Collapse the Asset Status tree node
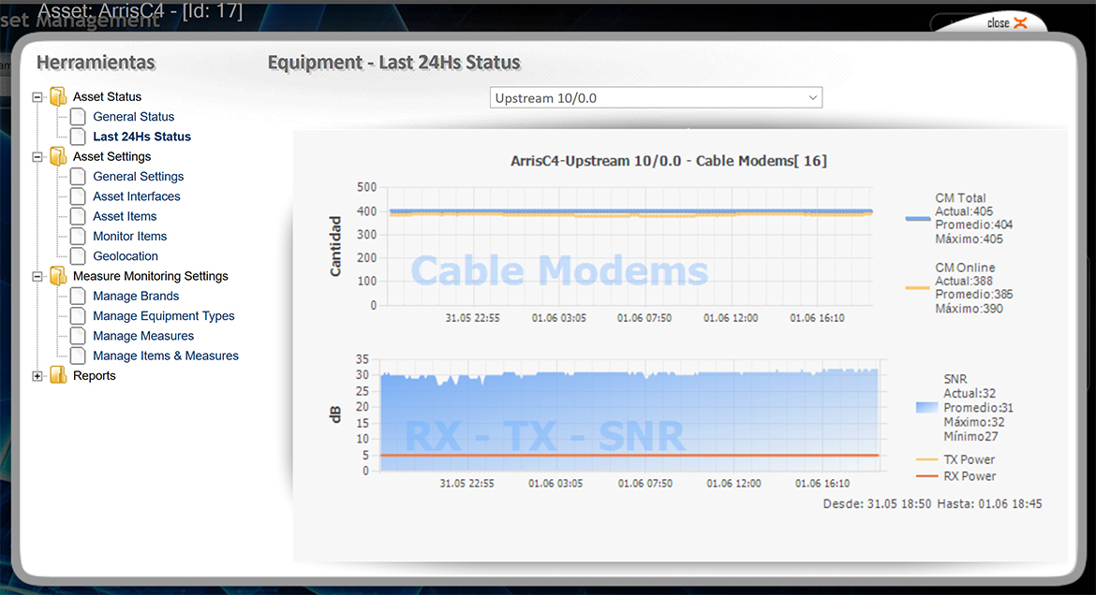 coord(37,97)
